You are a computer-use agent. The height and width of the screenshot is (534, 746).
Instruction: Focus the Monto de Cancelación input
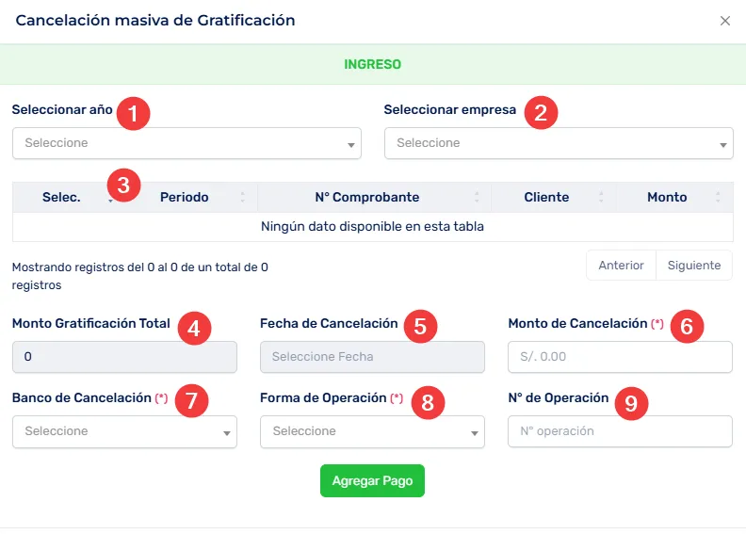620,357
